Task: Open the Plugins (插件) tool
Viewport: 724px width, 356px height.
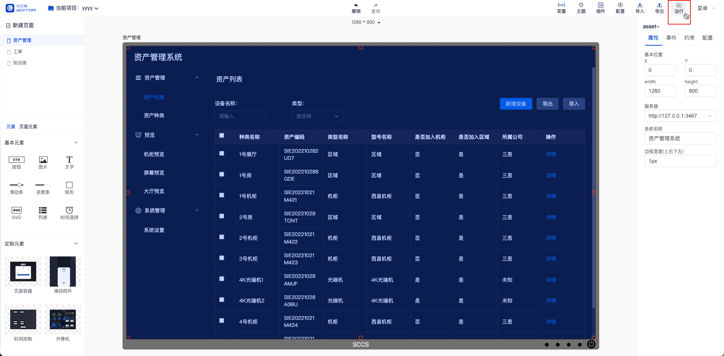Action: point(601,8)
